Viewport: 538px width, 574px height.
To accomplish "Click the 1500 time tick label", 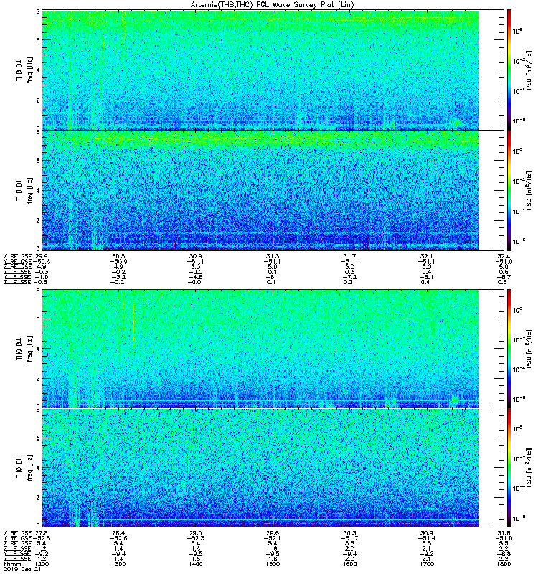I will coord(273,564).
